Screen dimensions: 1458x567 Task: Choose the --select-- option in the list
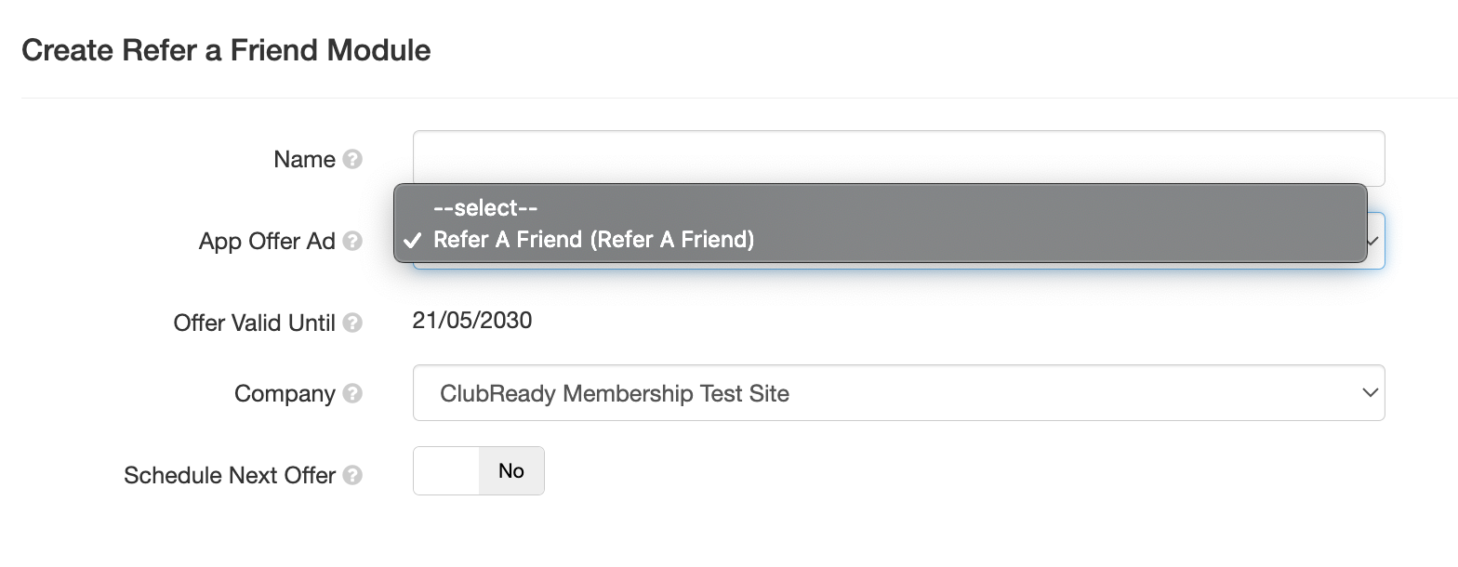(x=485, y=208)
